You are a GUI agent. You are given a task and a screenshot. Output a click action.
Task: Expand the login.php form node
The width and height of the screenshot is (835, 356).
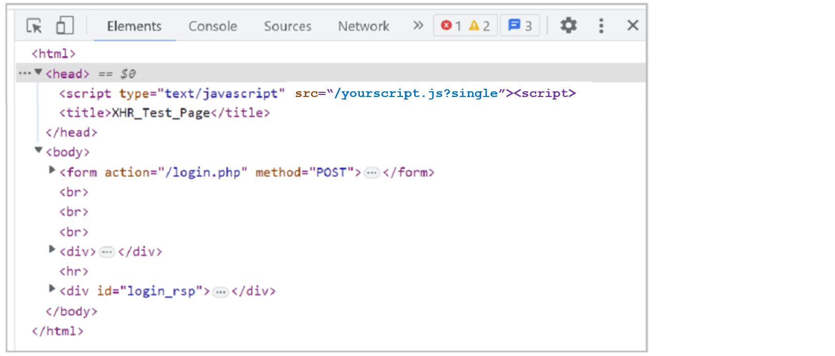coord(52,170)
